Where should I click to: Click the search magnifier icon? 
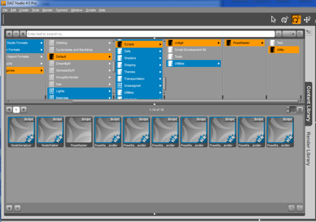[x=300, y=34]
